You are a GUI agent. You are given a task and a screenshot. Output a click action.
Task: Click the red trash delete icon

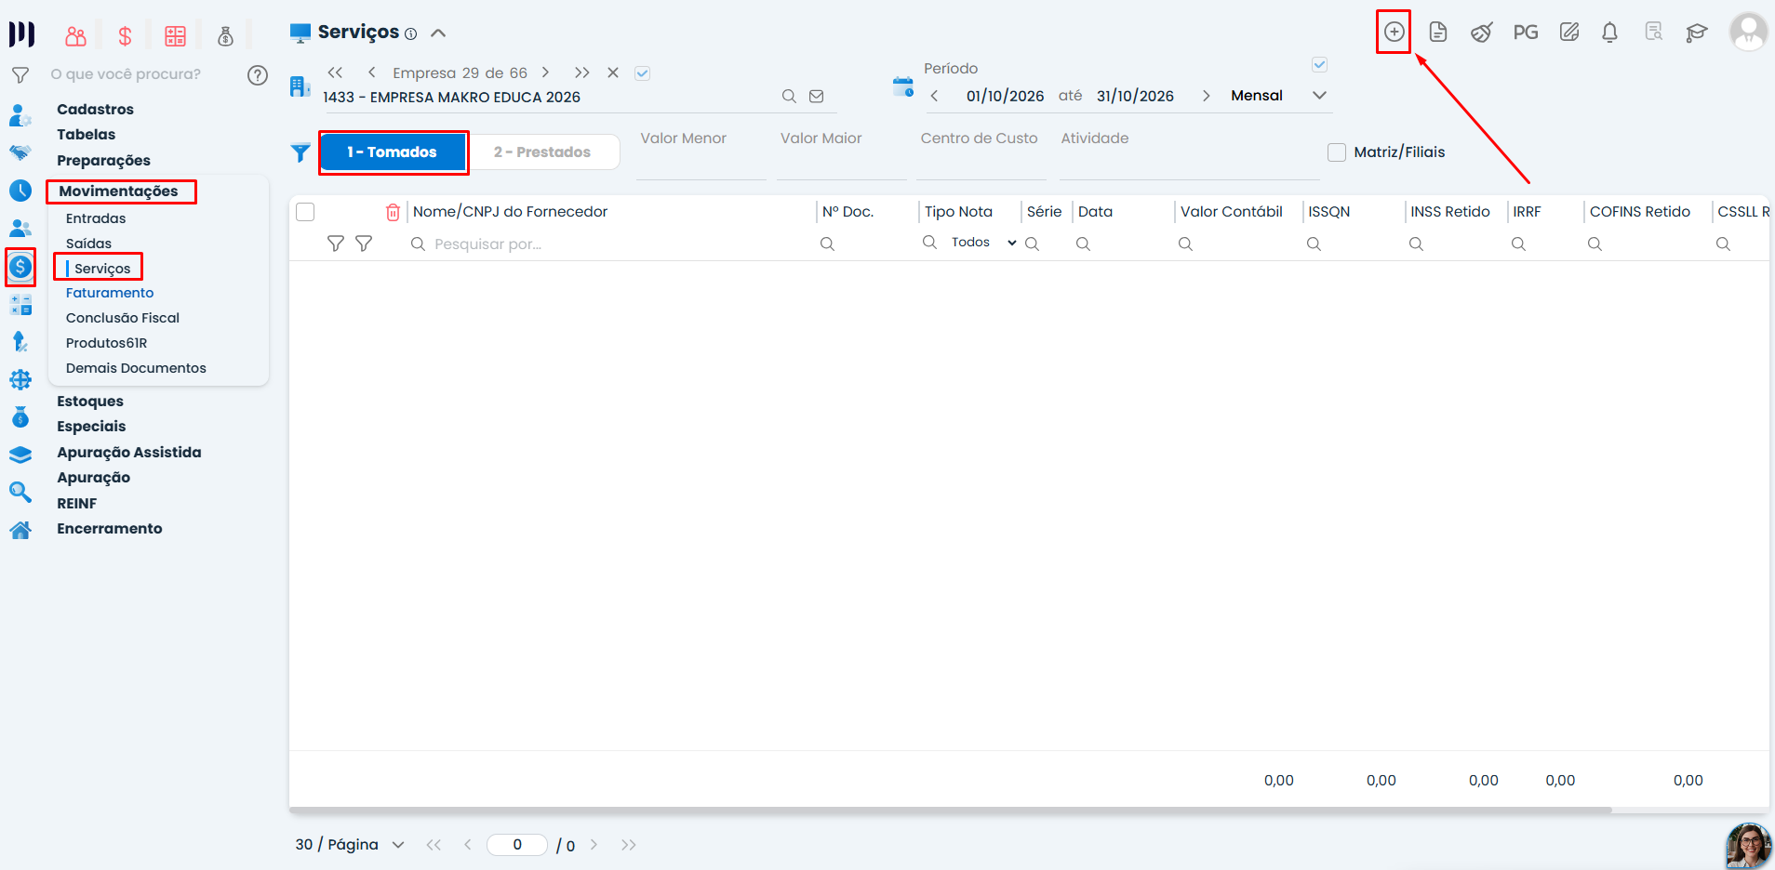(x=393, y=212)
